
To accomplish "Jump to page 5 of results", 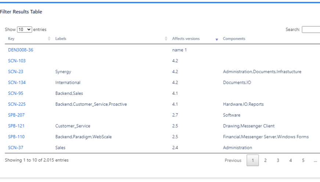I will (x=303, y=160).
